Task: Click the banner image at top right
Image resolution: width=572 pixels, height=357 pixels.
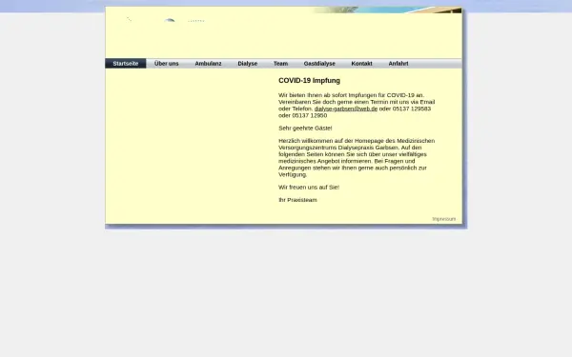Action: 387,10
